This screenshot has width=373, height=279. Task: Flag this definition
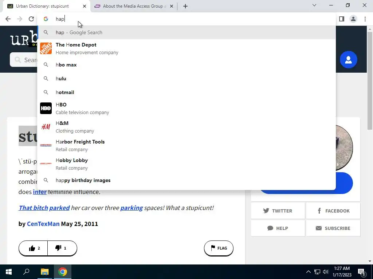tap(219, 248)
